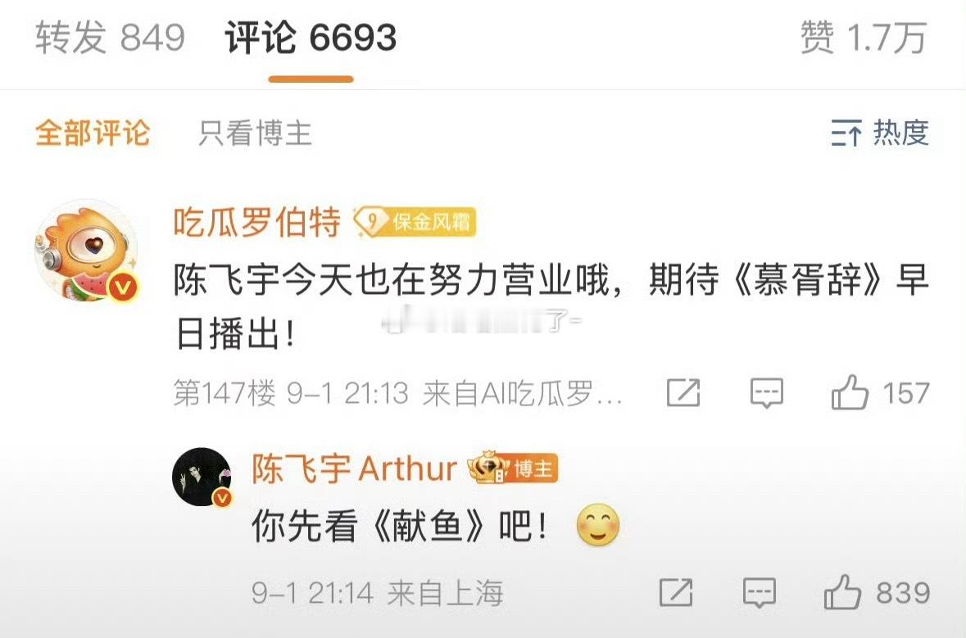Viewport: 966px width, 638px height.
Task: View 陈飞宇 Arthur's dark avatar photo
Action: (202, 477)
